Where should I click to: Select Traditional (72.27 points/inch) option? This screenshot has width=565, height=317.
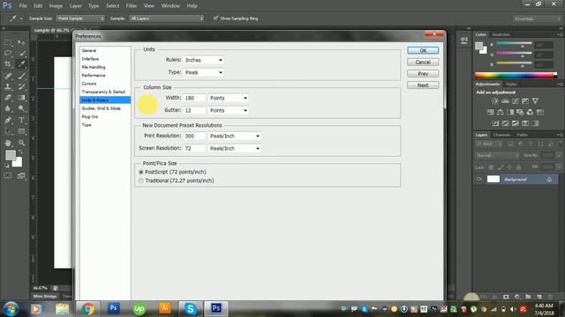(177, 181)
